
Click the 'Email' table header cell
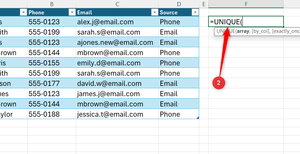[x=117, y=12]
